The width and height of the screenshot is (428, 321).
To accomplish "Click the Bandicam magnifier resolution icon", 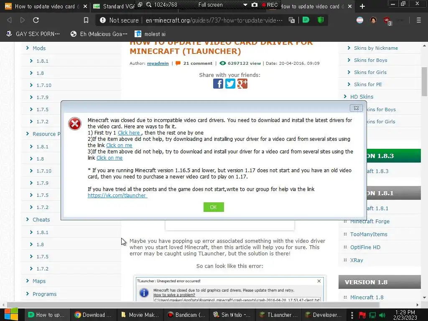I will coord(149,5).
